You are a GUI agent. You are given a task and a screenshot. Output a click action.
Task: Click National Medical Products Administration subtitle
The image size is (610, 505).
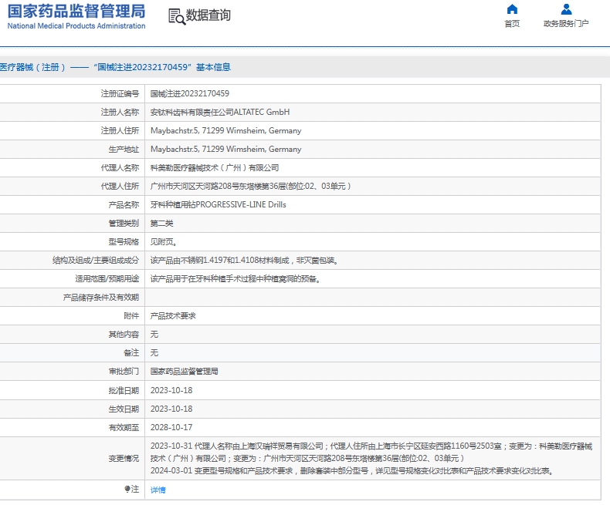(x=76, y=26)
